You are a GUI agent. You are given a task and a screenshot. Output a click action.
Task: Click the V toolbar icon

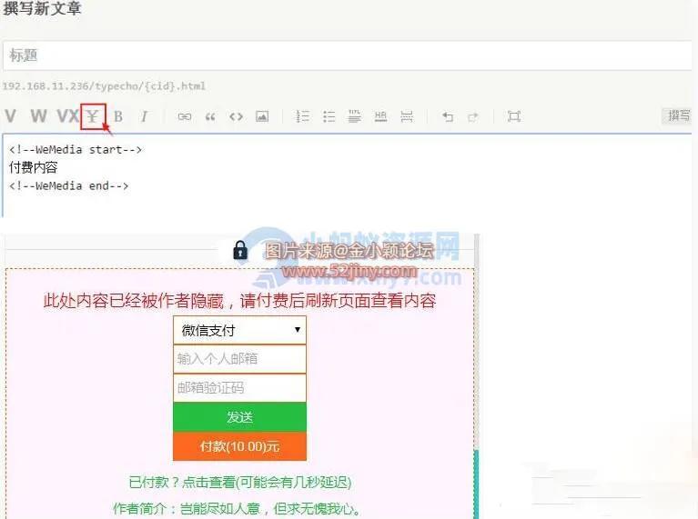pos(11,116)
